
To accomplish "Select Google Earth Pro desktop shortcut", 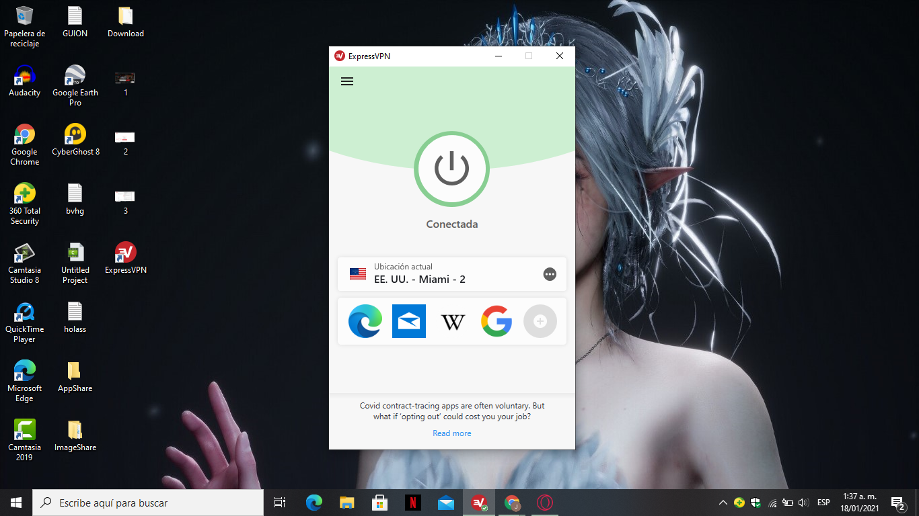I will (75, 86).
